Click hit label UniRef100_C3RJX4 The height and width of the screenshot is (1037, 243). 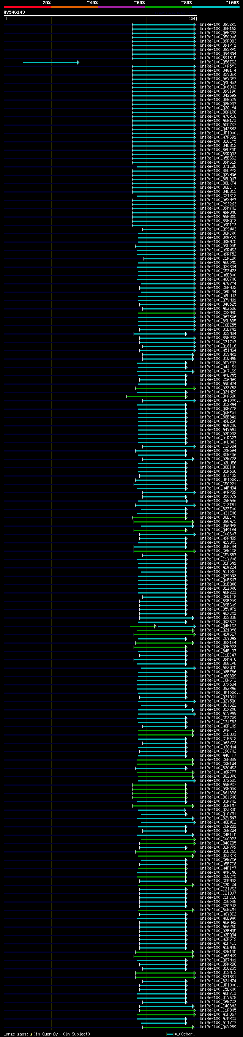pos(218,885)
